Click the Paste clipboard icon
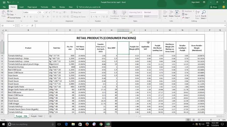Image resolution: width=227 pixels, height=127 pixels. (x=4, y=13)
